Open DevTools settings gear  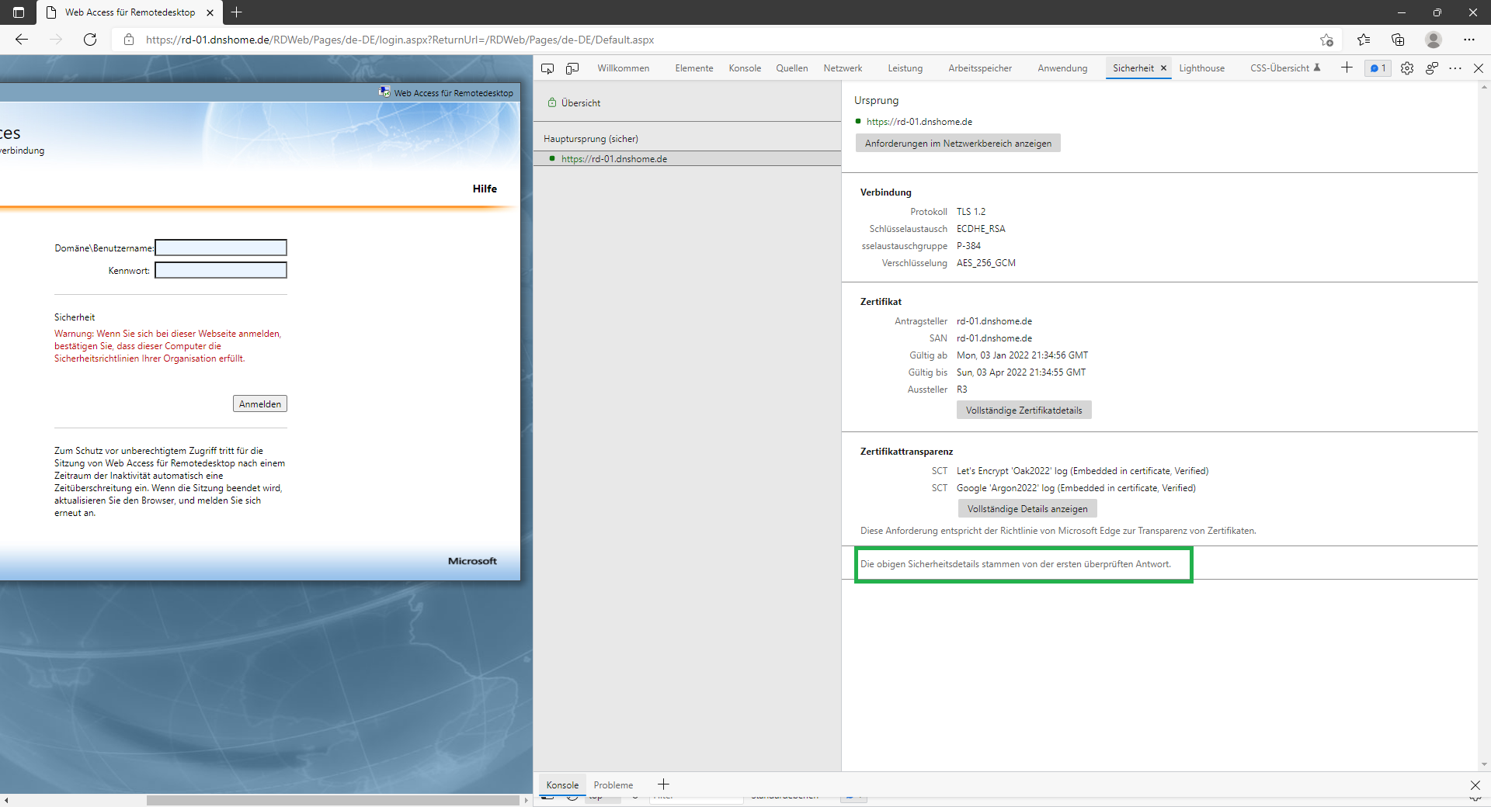(1406, 68)
